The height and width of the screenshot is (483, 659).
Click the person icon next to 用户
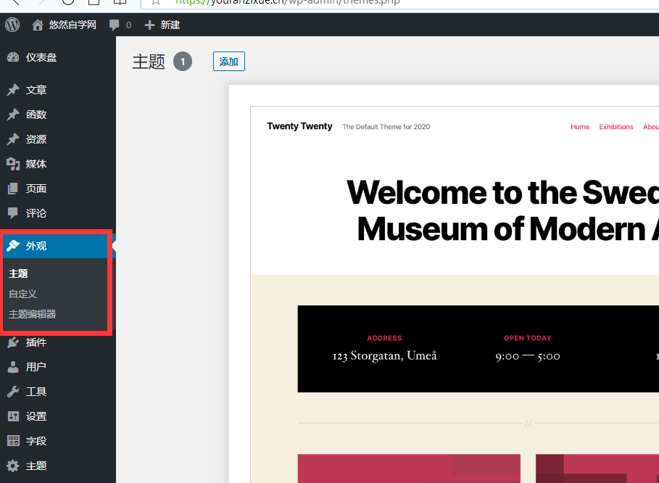pyautogui.click(x=13, y=367)
